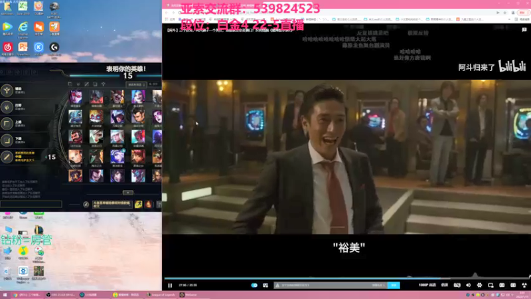Switch to Chrome browser taskbar item
The width and height of the screenshot is (531, 299).
(27, 294)
